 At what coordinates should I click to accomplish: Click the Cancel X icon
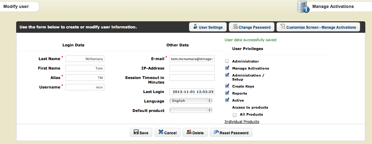(x=161, y=132)
